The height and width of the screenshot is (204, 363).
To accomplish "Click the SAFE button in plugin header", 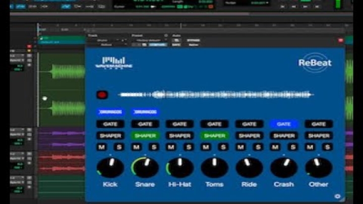I will coord(176,45).
